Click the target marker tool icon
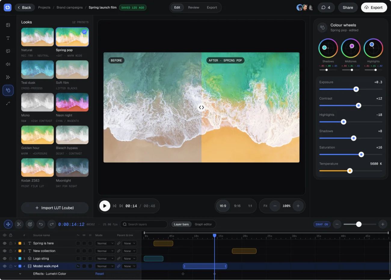Screen dimensions: 391x280 (30, 224)
